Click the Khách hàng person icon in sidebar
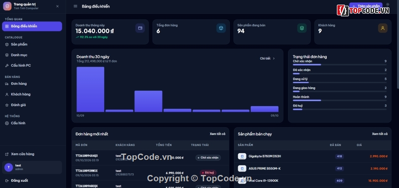399x188 pixels. 7,94
